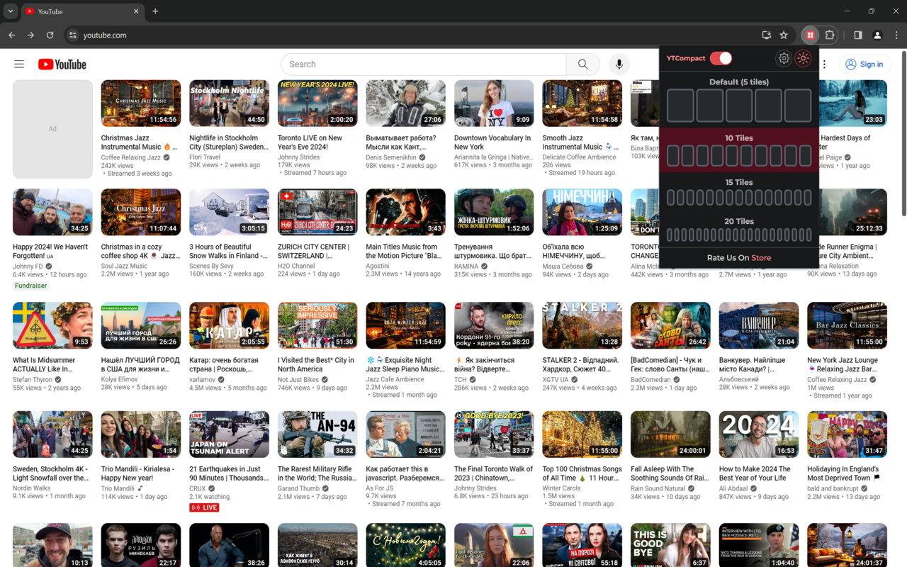
Task: Open the YouTube hamburger menu
Action: 19,64
